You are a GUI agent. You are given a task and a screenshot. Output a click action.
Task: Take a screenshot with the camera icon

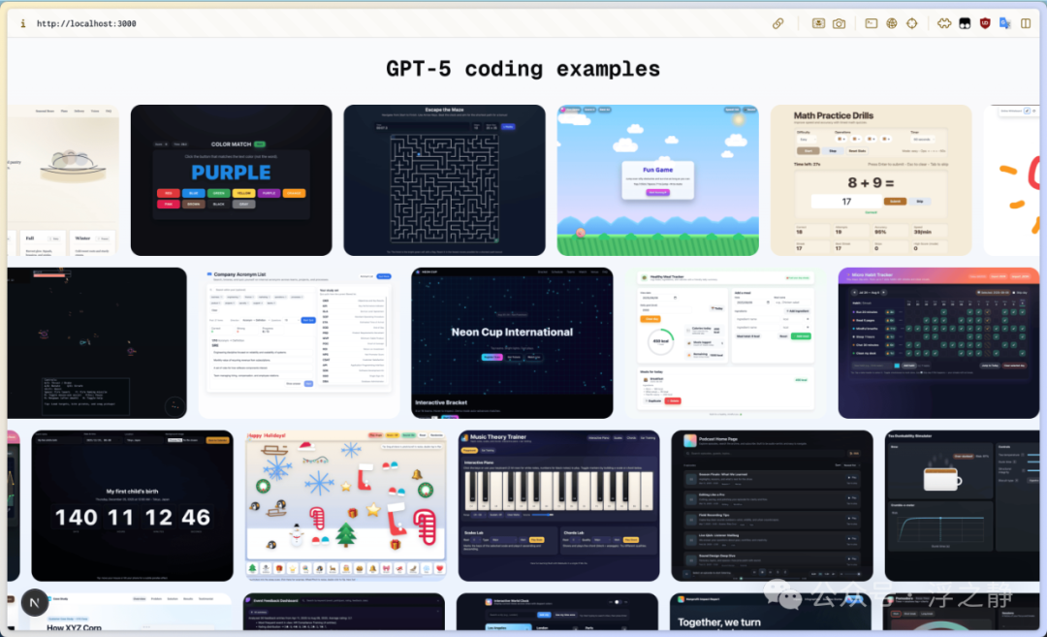[x=839, y=23]
